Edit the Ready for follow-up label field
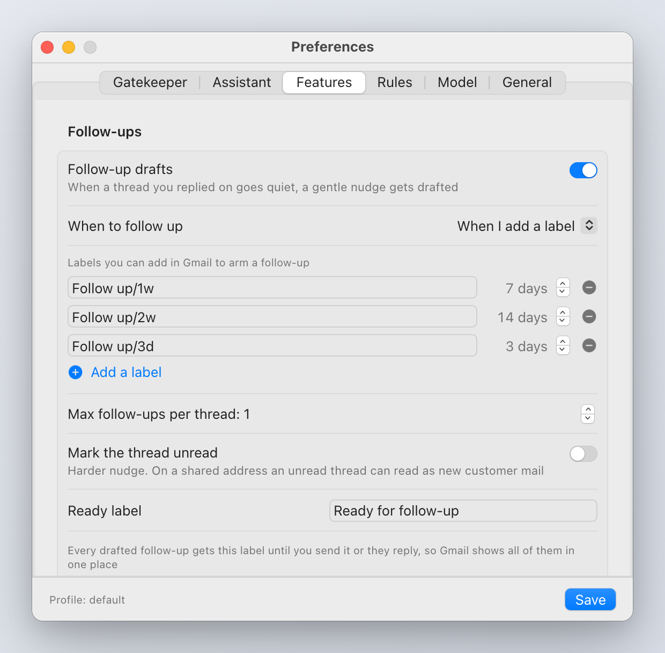The image size is (665, 653). (x=463, y=511)
